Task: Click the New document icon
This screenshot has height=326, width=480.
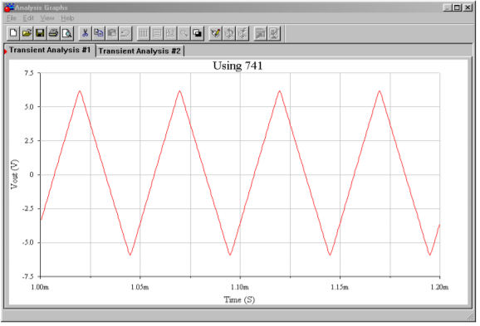Action: click(13, 32)
